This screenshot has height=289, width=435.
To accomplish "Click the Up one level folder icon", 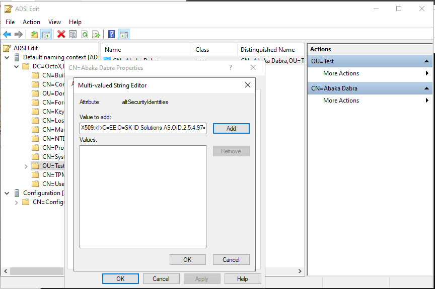I will point(34,34).
